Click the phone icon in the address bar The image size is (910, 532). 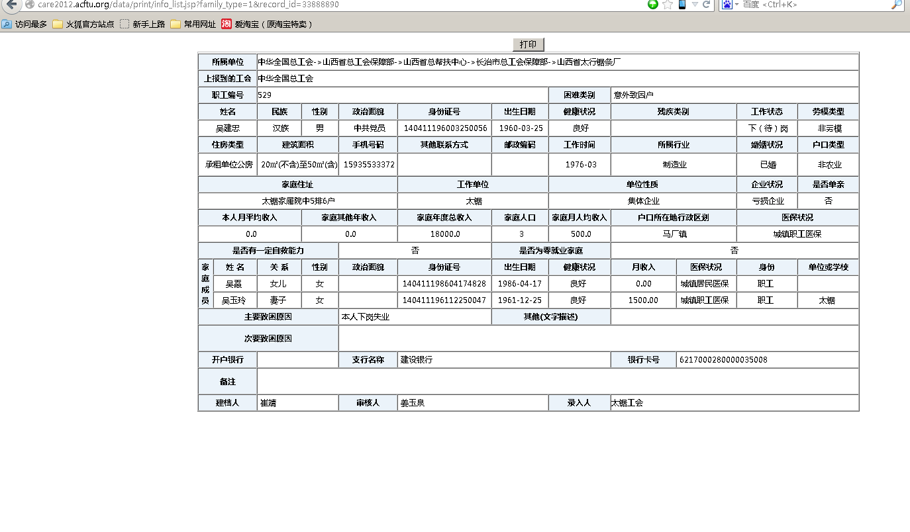[x=682, y=4]
